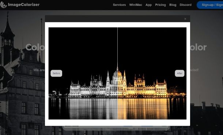The width and height of the screenshot is (223, 135).
Task: Visit the Blog link
Action: 173,5
